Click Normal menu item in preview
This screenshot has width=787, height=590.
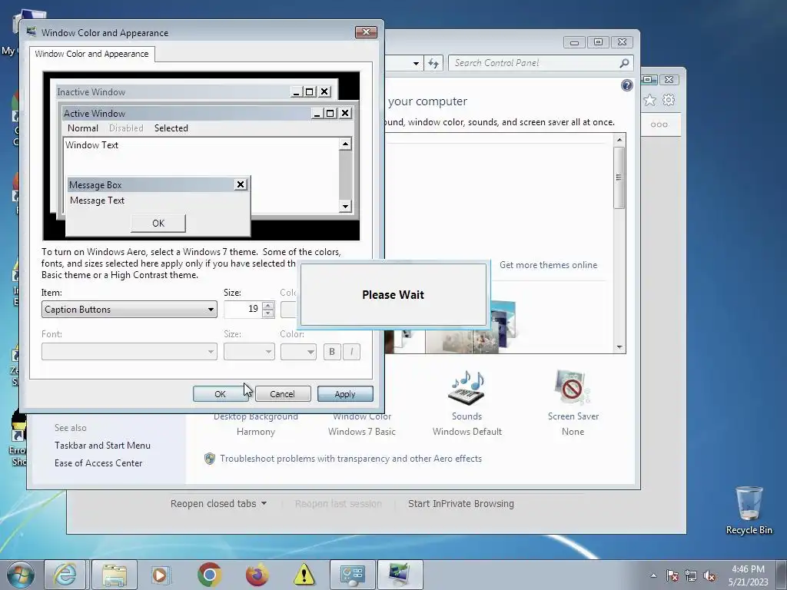coord(83,128)
